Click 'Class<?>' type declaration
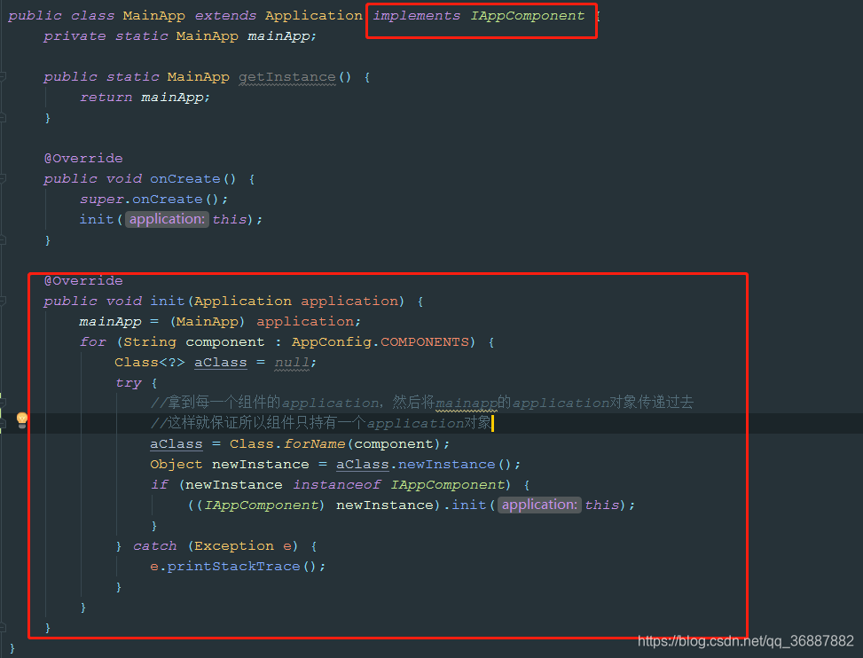863x658 pixels. point(150,362)
